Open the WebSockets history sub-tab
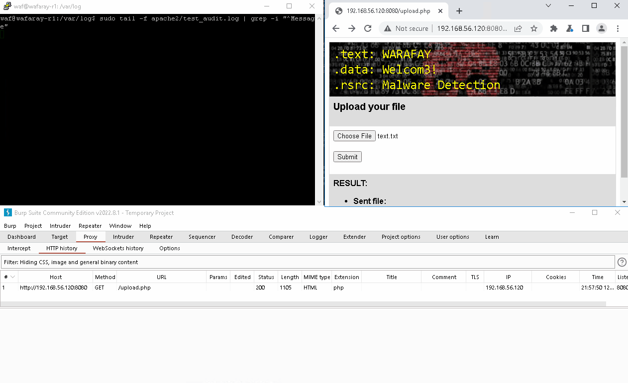628x383 pixels. point(118,248)
